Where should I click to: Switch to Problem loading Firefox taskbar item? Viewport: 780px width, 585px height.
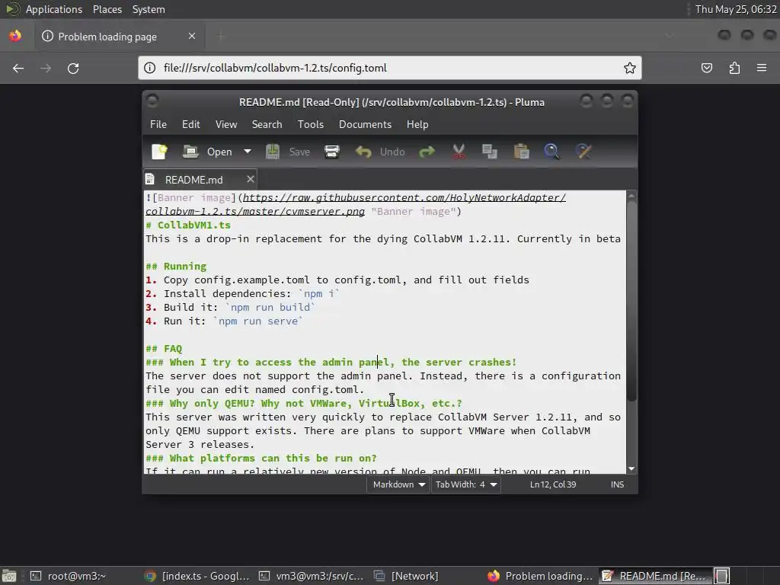click(x=540, y=576)
